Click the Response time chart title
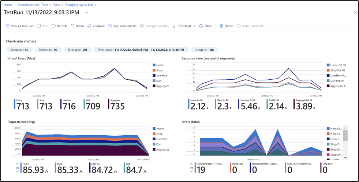The image size is (359, 182). click(x=208, y=58)
